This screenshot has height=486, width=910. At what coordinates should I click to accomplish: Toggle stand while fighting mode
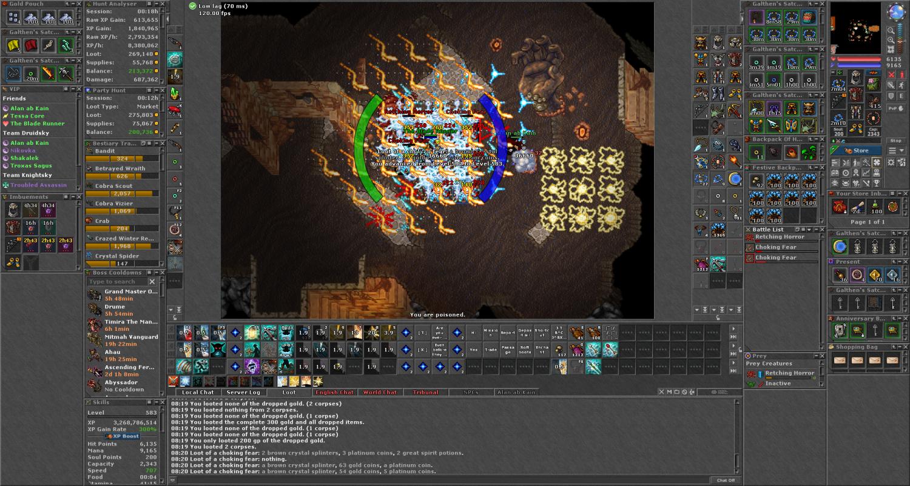pos(902,75)
